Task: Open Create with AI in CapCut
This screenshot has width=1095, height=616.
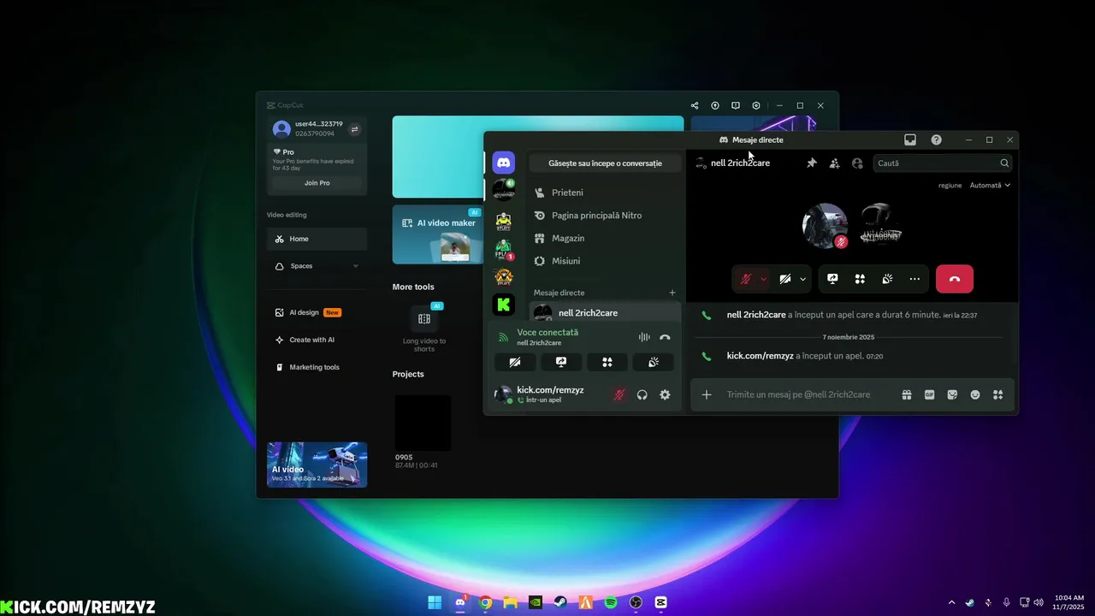Action: point(317,340)
